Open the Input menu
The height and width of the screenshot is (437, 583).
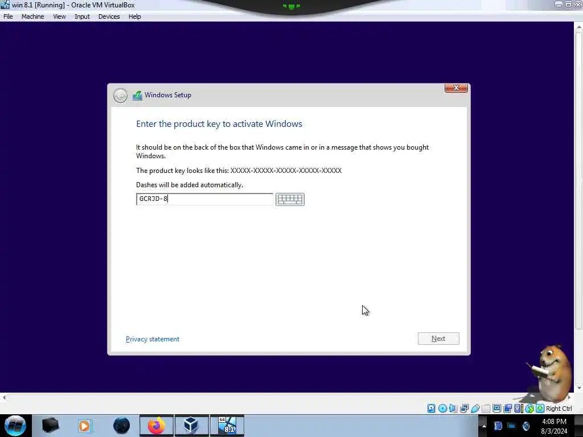click(x=82, y=17)
